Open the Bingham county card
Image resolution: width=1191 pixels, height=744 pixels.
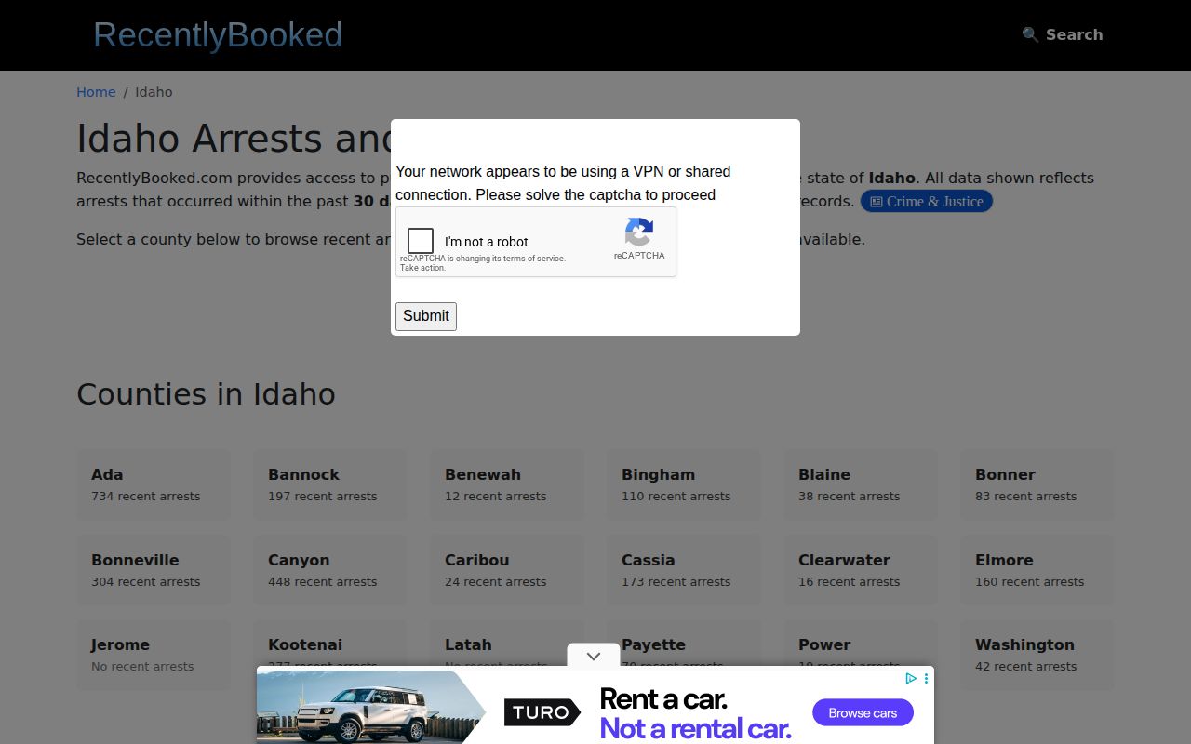(x=684, y=485)
